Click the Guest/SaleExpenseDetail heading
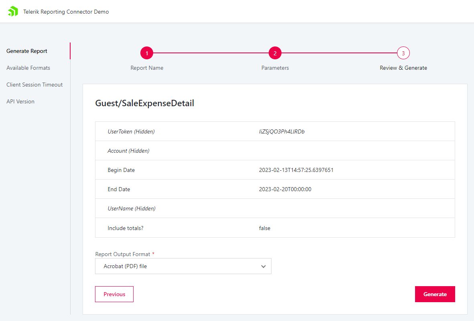 [144, 103]
